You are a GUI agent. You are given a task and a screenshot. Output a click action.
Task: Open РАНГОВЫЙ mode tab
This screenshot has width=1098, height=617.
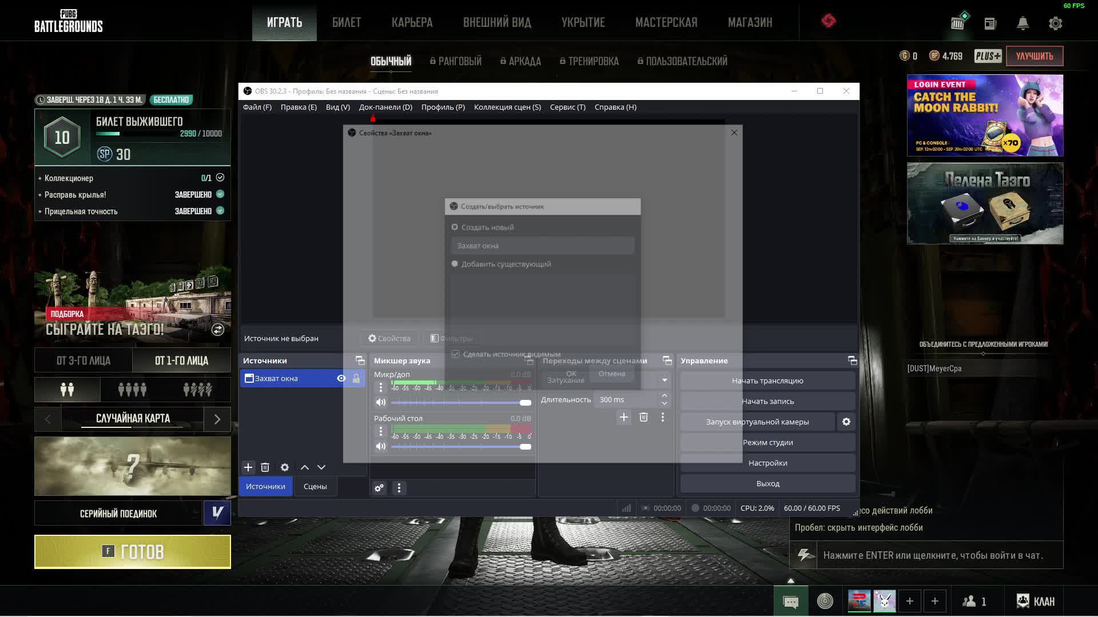(456, 61)
